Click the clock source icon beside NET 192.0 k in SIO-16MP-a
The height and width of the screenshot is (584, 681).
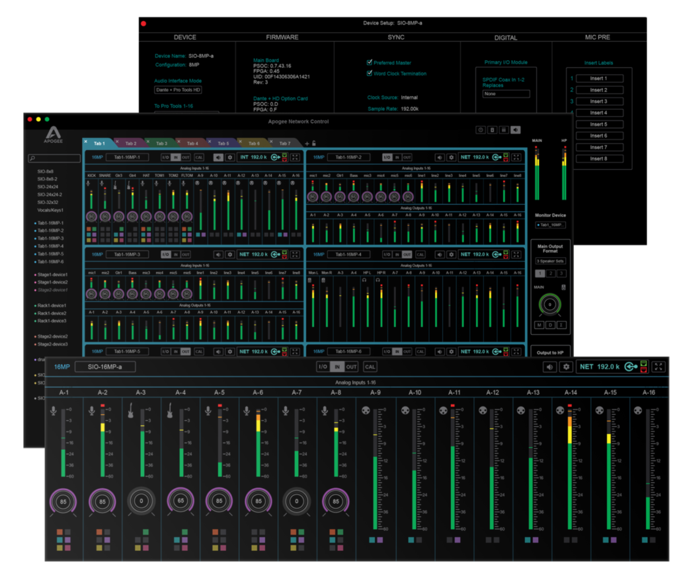coord(631,367)
